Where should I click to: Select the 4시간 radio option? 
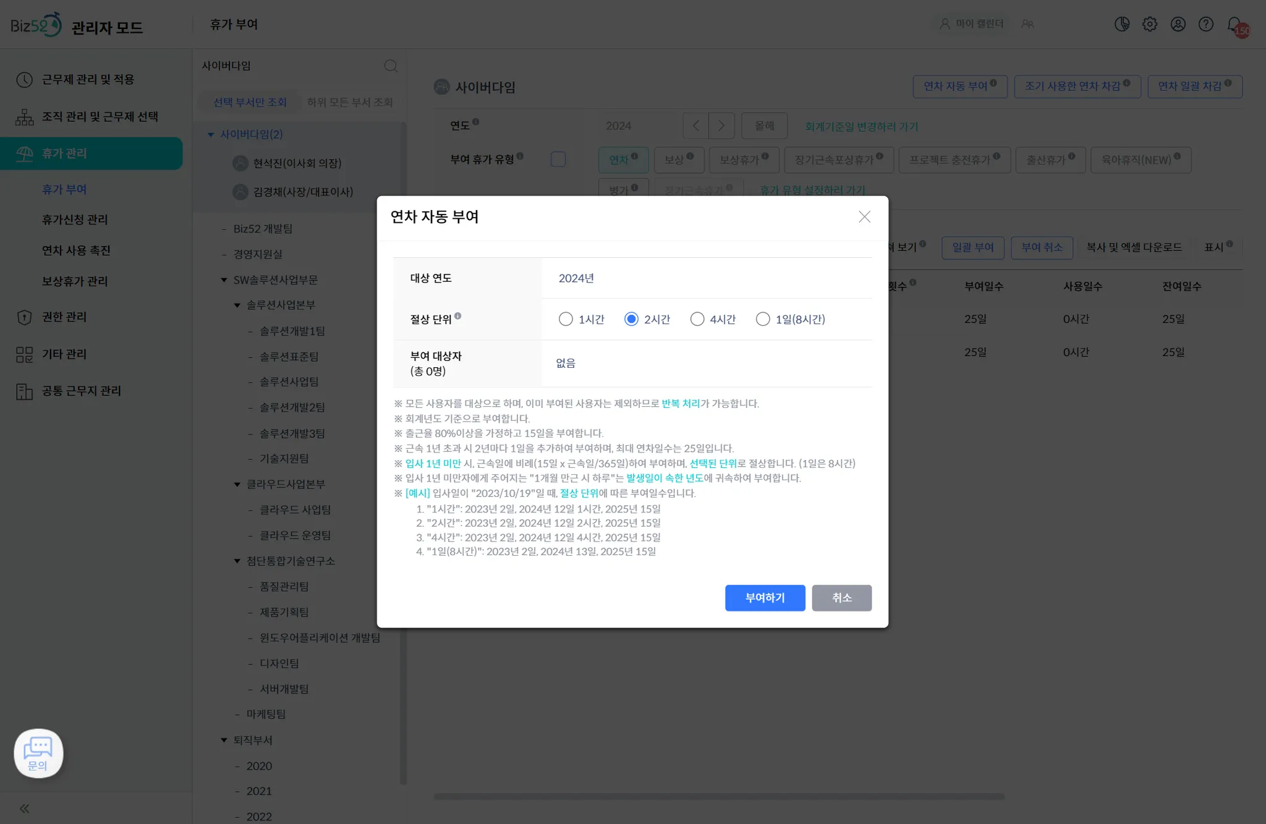pos(697,319)
